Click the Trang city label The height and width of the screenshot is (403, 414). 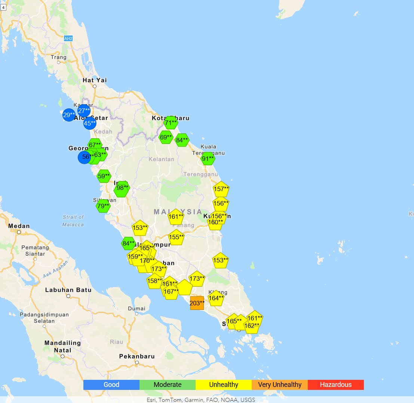point(59,57)
